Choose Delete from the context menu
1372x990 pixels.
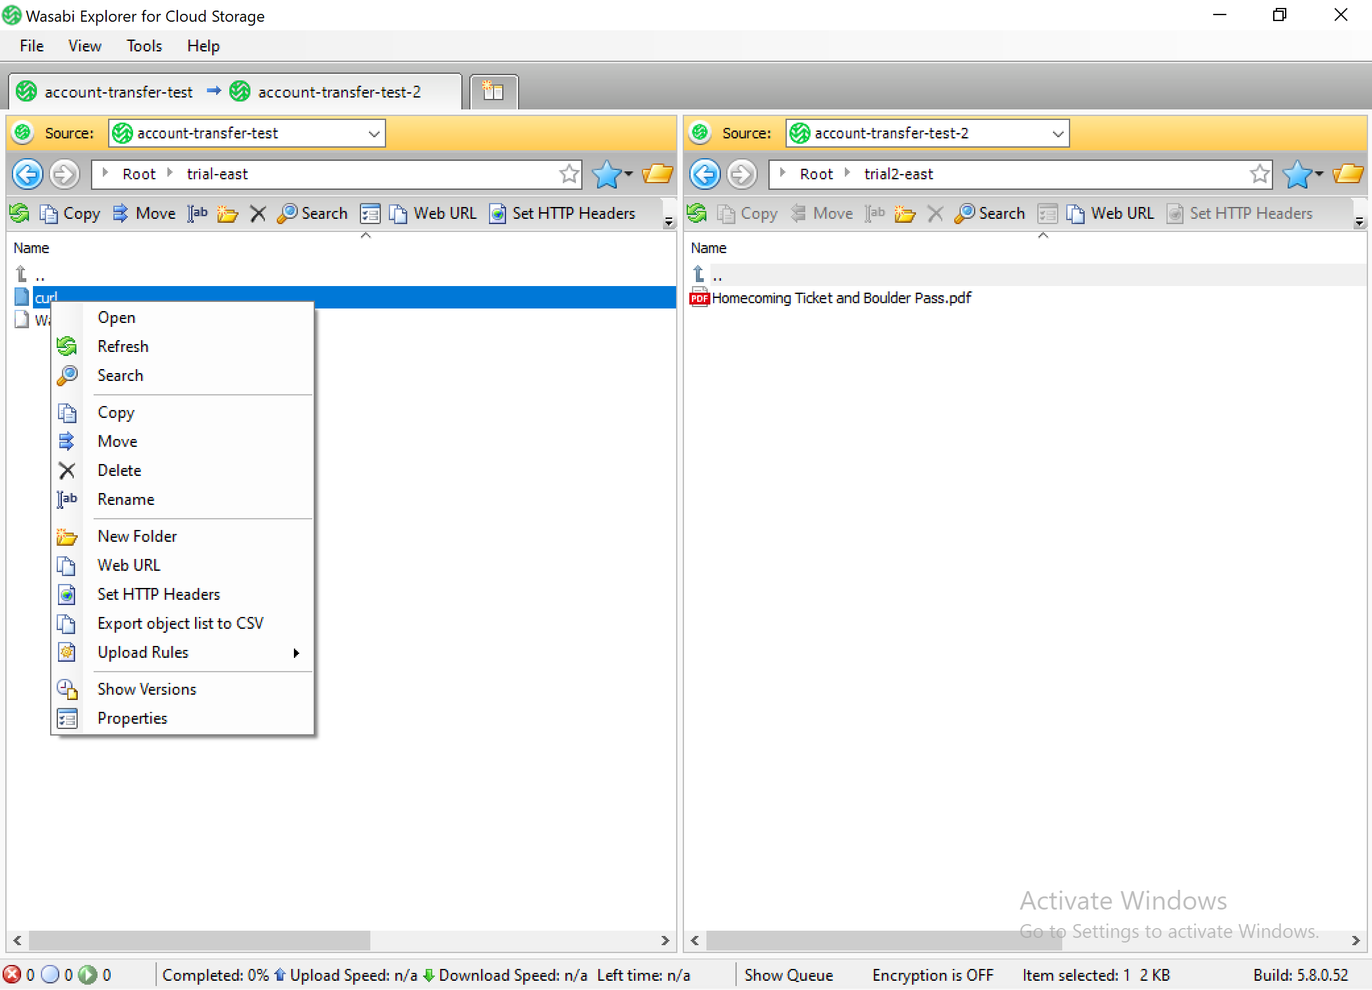(182, 471)
